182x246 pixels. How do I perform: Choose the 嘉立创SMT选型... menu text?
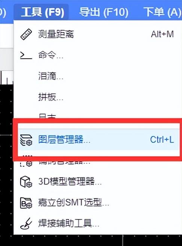(73, 203)
